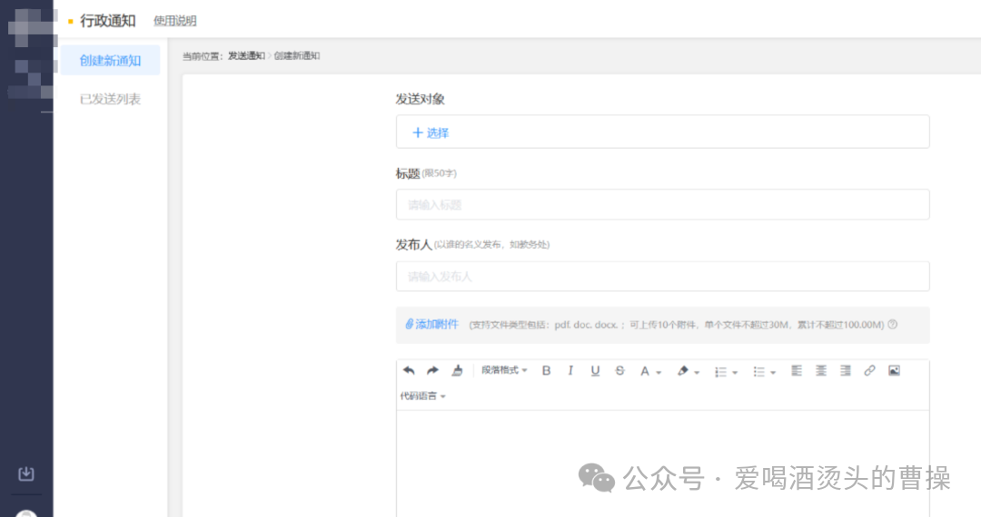981x517 pixels.
Task: Focus the 请输入标题 title field
Action: click(x=662, y=205)
